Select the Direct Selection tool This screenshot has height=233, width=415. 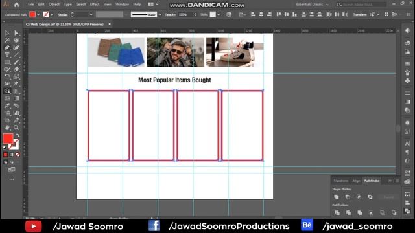pos(16,33)
